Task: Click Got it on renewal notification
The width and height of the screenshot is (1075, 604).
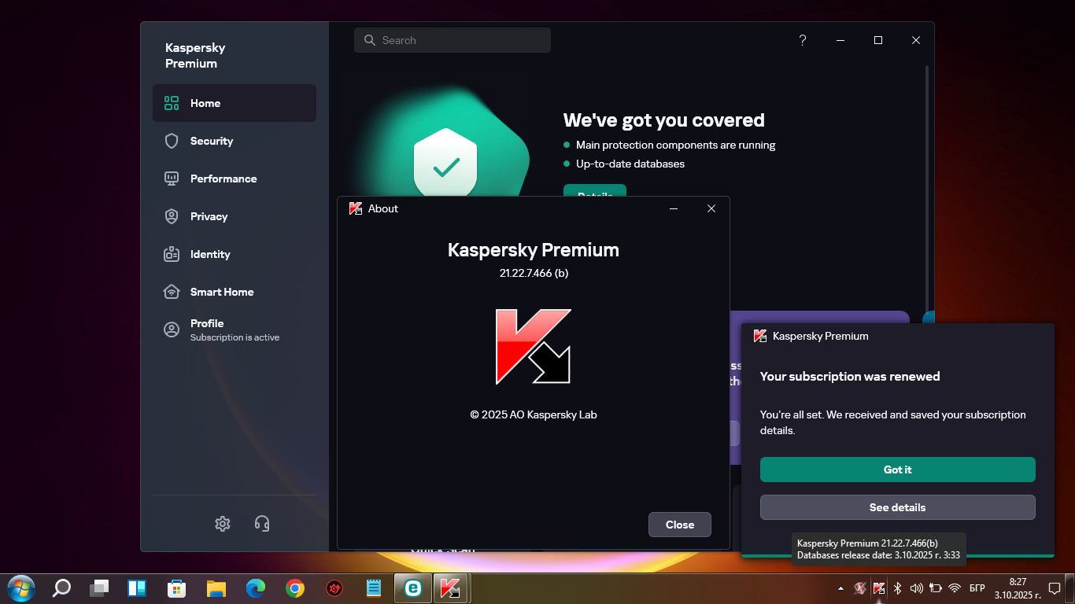Action: [x=897, y=470]
